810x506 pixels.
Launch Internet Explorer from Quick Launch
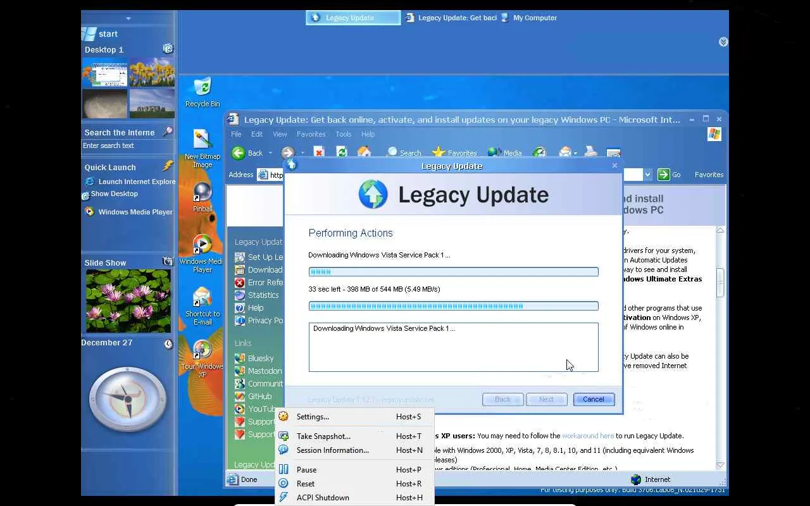[x=130, y=182]
